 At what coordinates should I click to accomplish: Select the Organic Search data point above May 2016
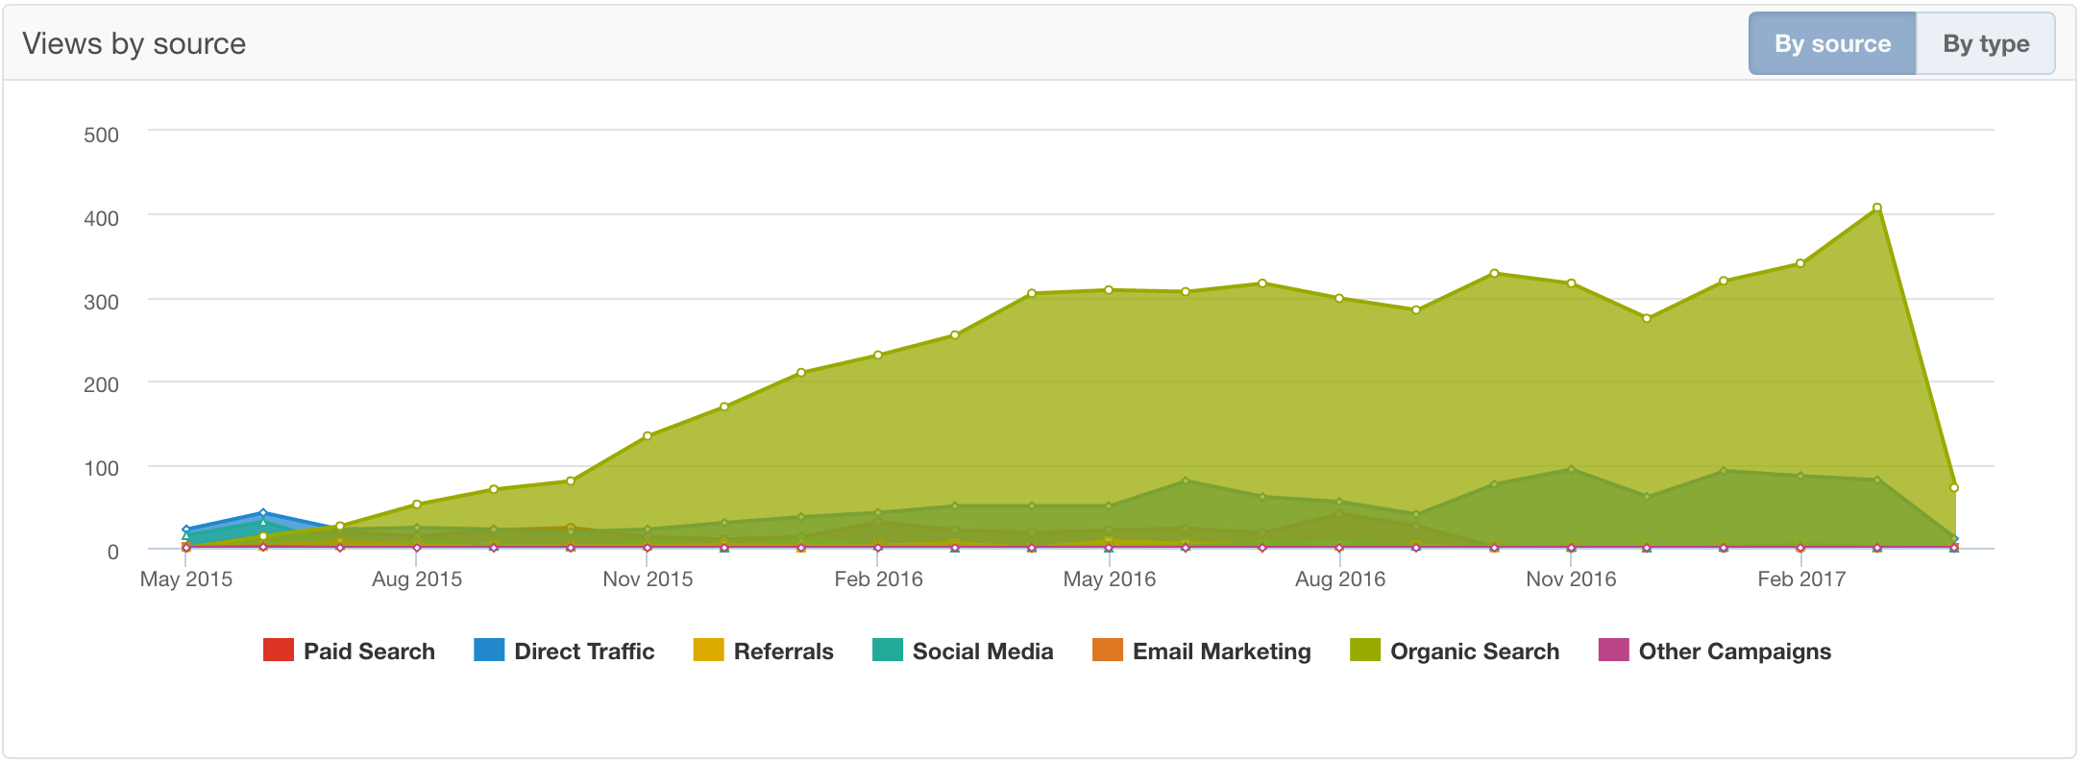pyautogui.click(x=1109, y=289)
